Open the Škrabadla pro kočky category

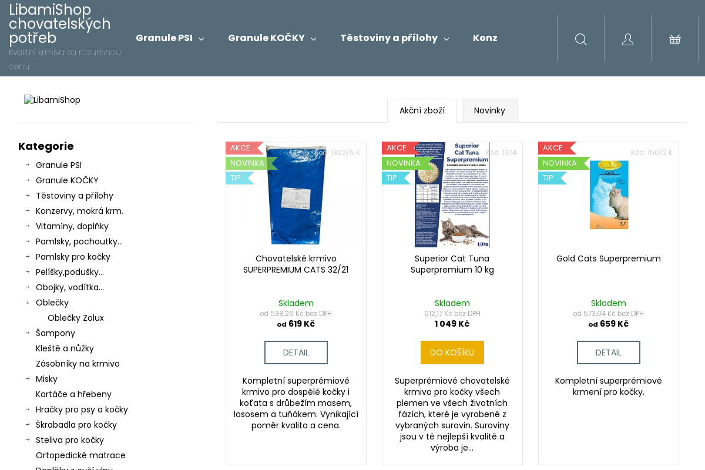tap(76, 424)
